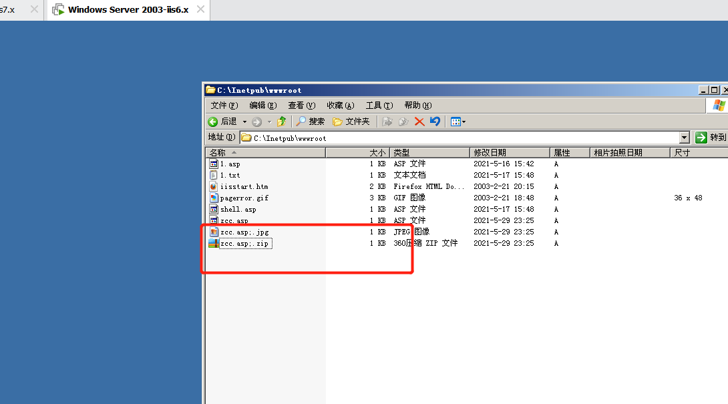Select the zcc.asp;.jpg file icon
Screen dimensions: 728x404
point(214,232)
